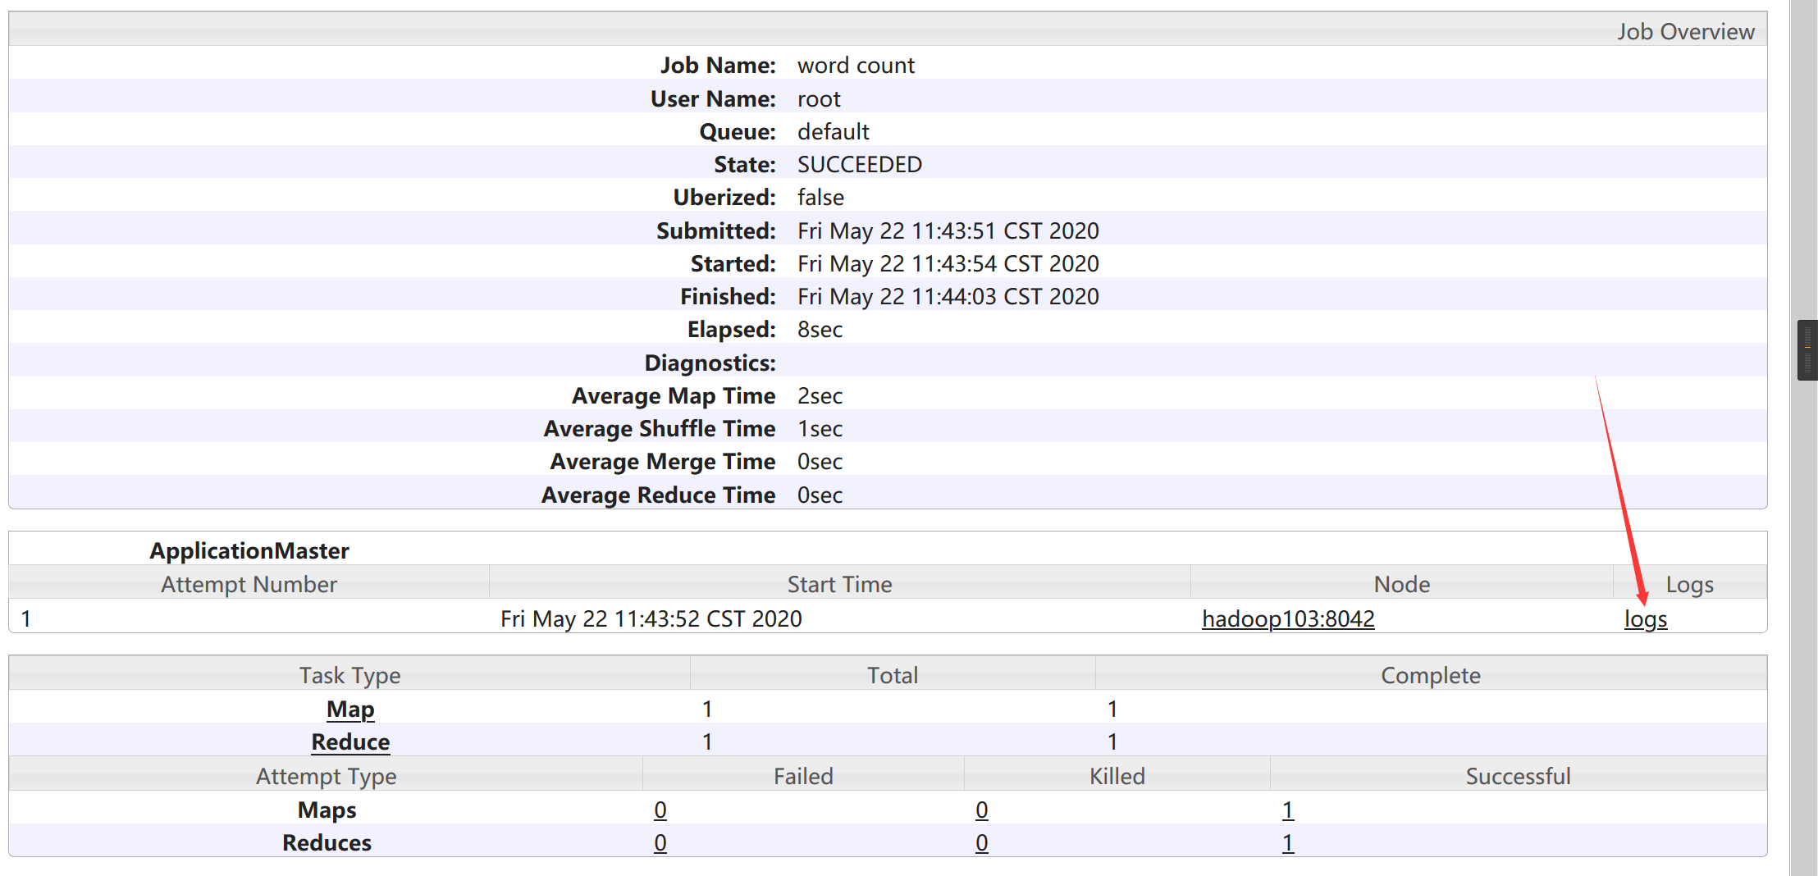Open the Map task type link
1818x876 pixels.
350,709
